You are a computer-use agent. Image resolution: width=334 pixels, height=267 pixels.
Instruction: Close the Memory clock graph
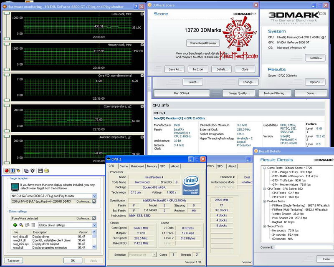click(142, 45)
